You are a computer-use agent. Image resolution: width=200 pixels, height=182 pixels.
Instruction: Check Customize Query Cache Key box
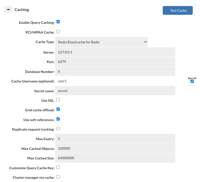58,167
